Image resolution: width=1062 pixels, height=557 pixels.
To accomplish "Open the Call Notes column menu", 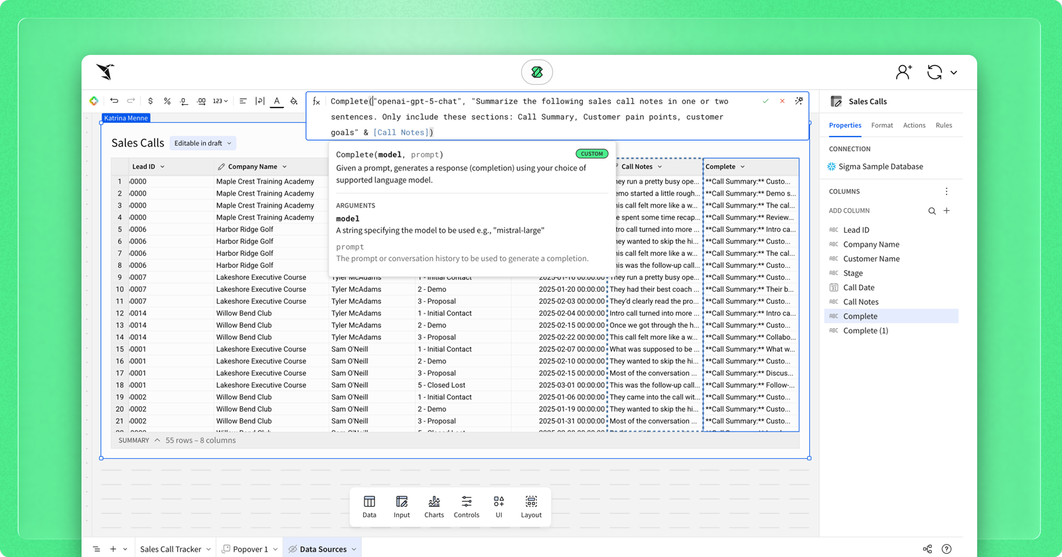I will (660, 166).
